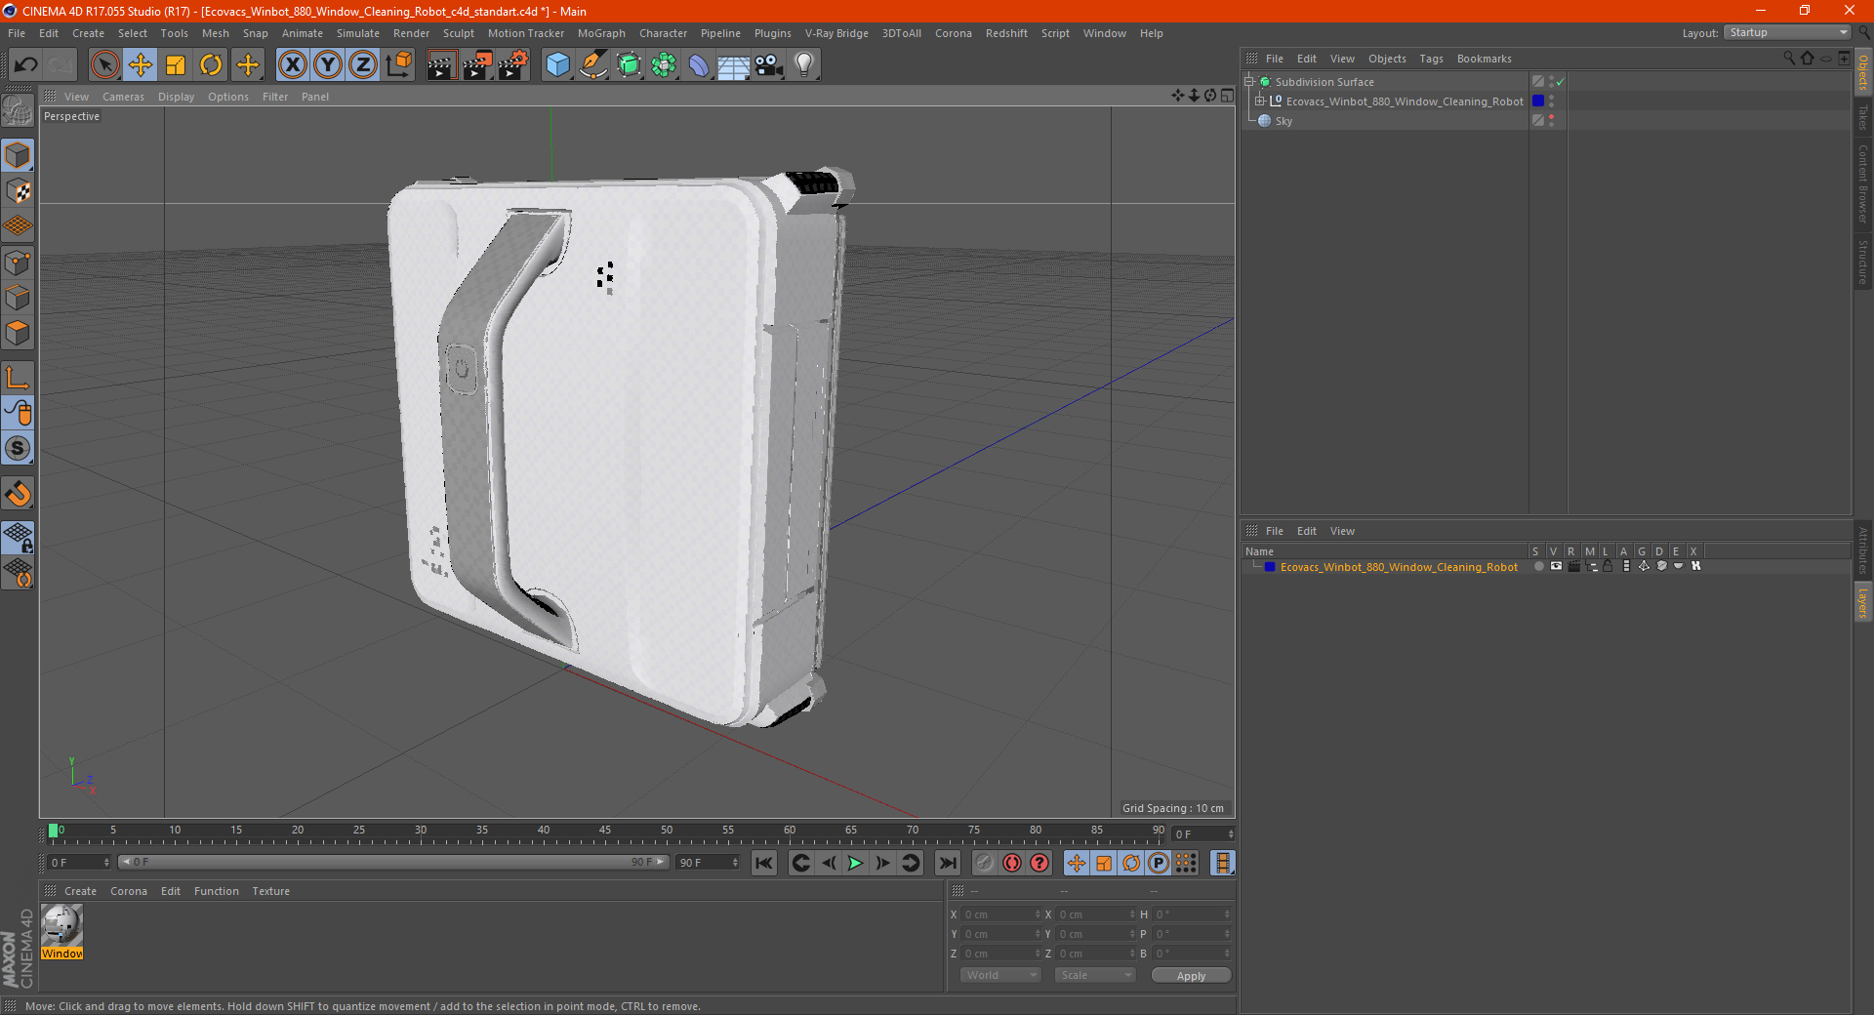Open the MoGraph menu

coord(601,33)
